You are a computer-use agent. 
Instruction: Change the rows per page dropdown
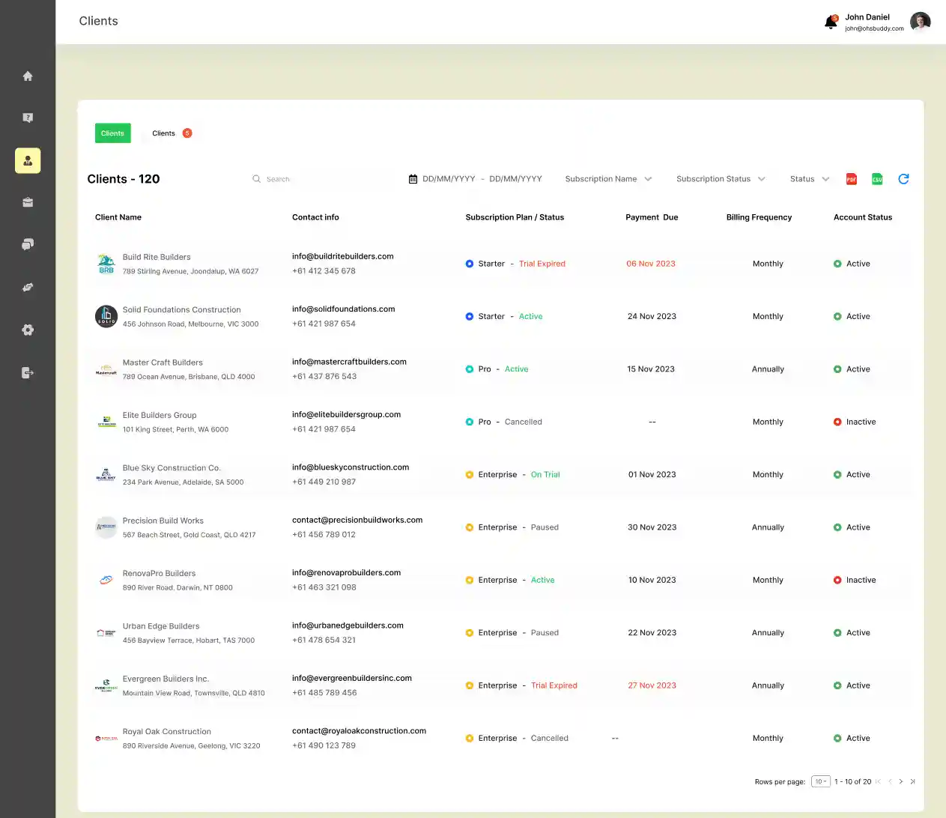pyautogui.click(x=821, y=781)
